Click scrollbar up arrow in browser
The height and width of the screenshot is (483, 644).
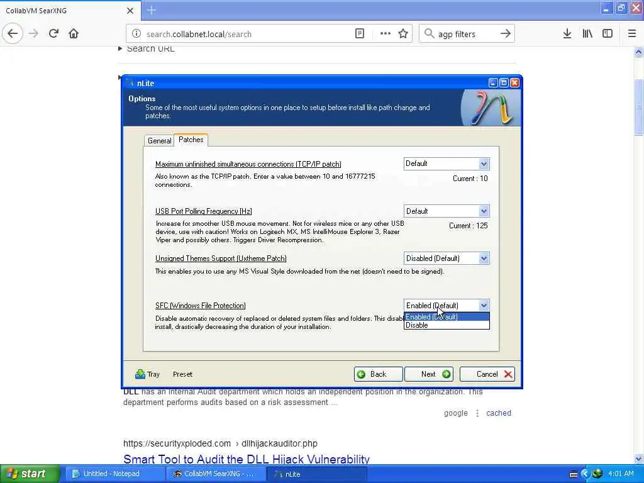[x=638, y=52]
